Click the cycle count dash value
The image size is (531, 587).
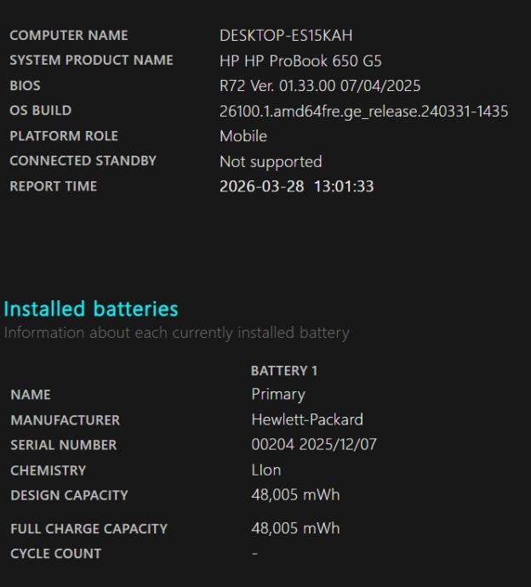pos(254,554)
